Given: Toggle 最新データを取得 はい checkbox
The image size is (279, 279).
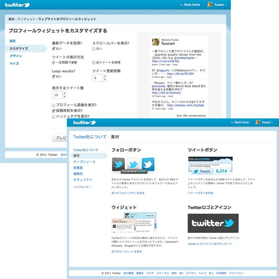Looking at the screenshot, I should click(53, 49).
